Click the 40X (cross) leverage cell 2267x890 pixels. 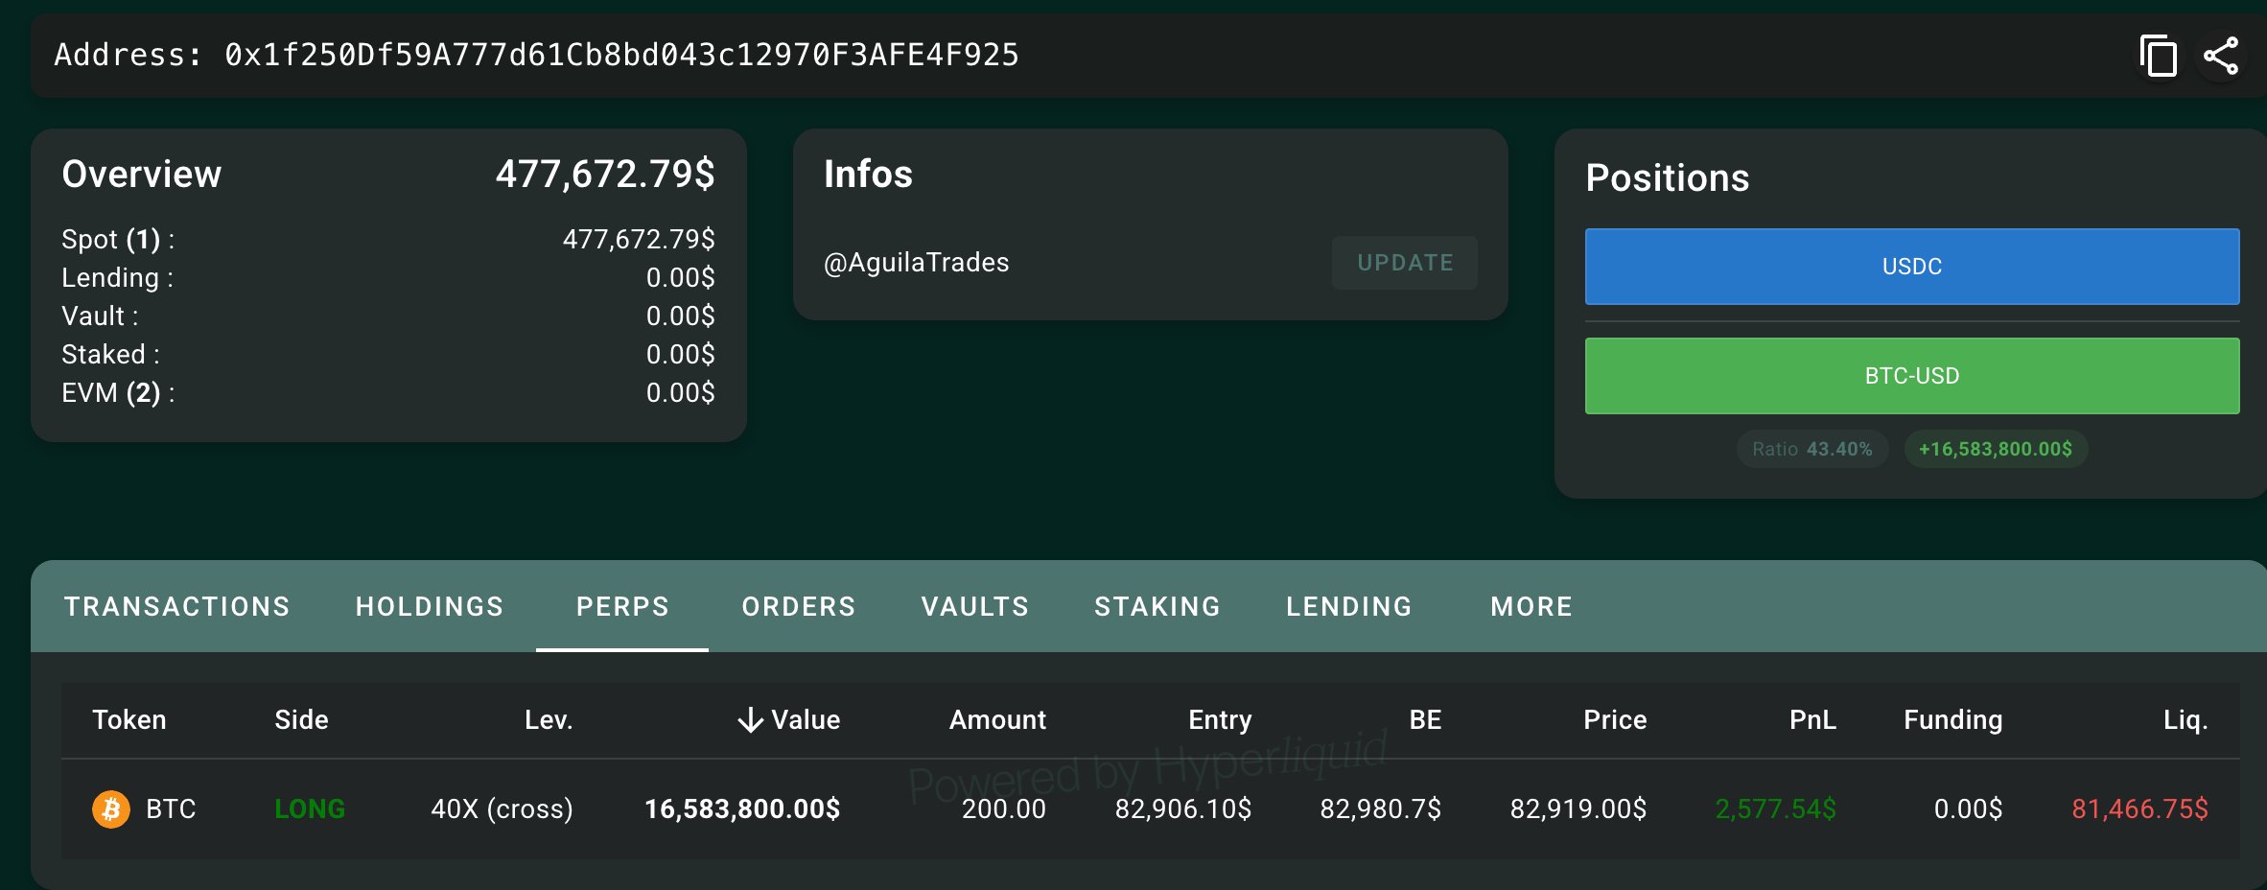[502, 809]
